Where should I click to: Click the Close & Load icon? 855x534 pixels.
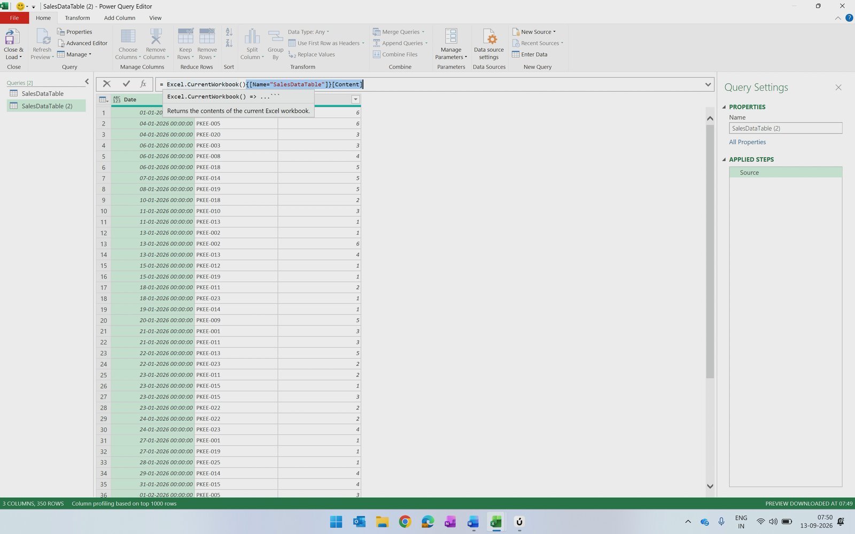pos(13,37)
